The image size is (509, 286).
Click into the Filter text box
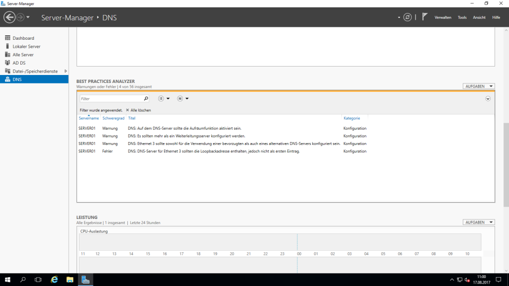(x=111, y=99)
